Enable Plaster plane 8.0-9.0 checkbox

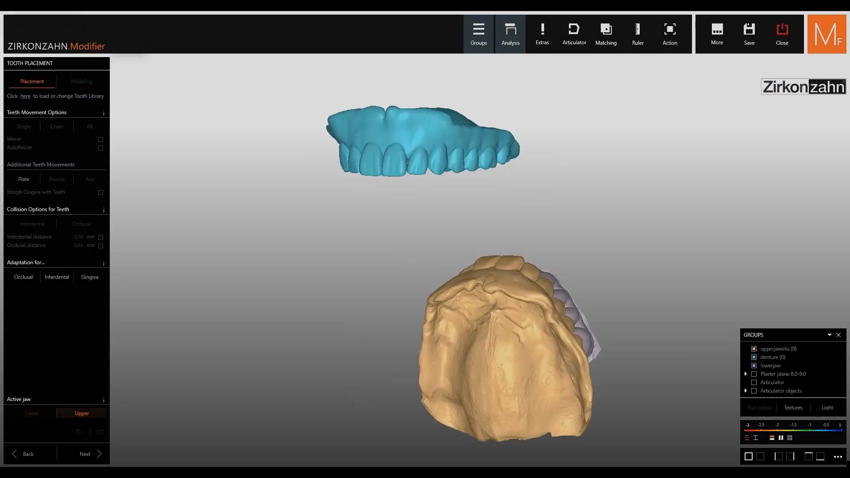coord(754,374)
